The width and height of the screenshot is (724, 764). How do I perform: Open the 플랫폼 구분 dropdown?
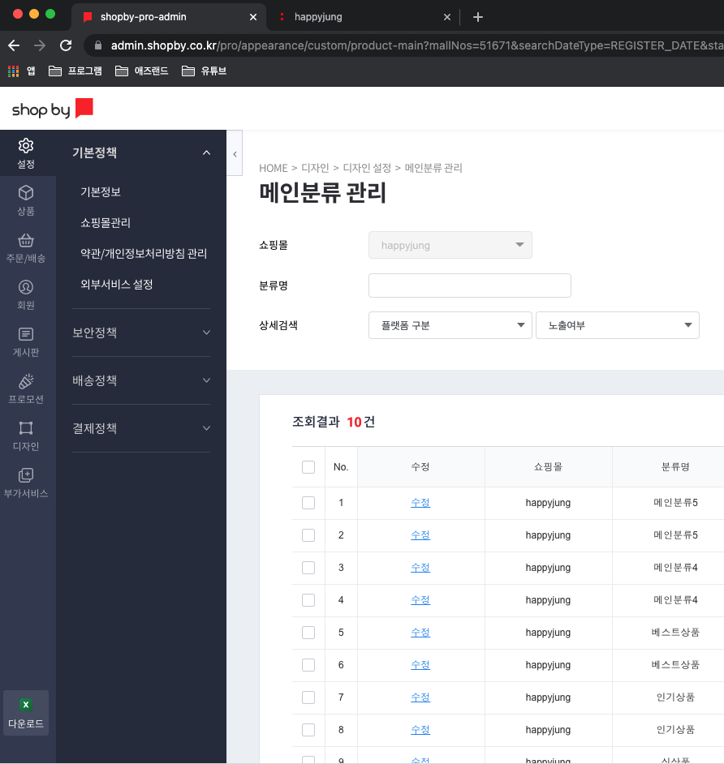[450, 326]
